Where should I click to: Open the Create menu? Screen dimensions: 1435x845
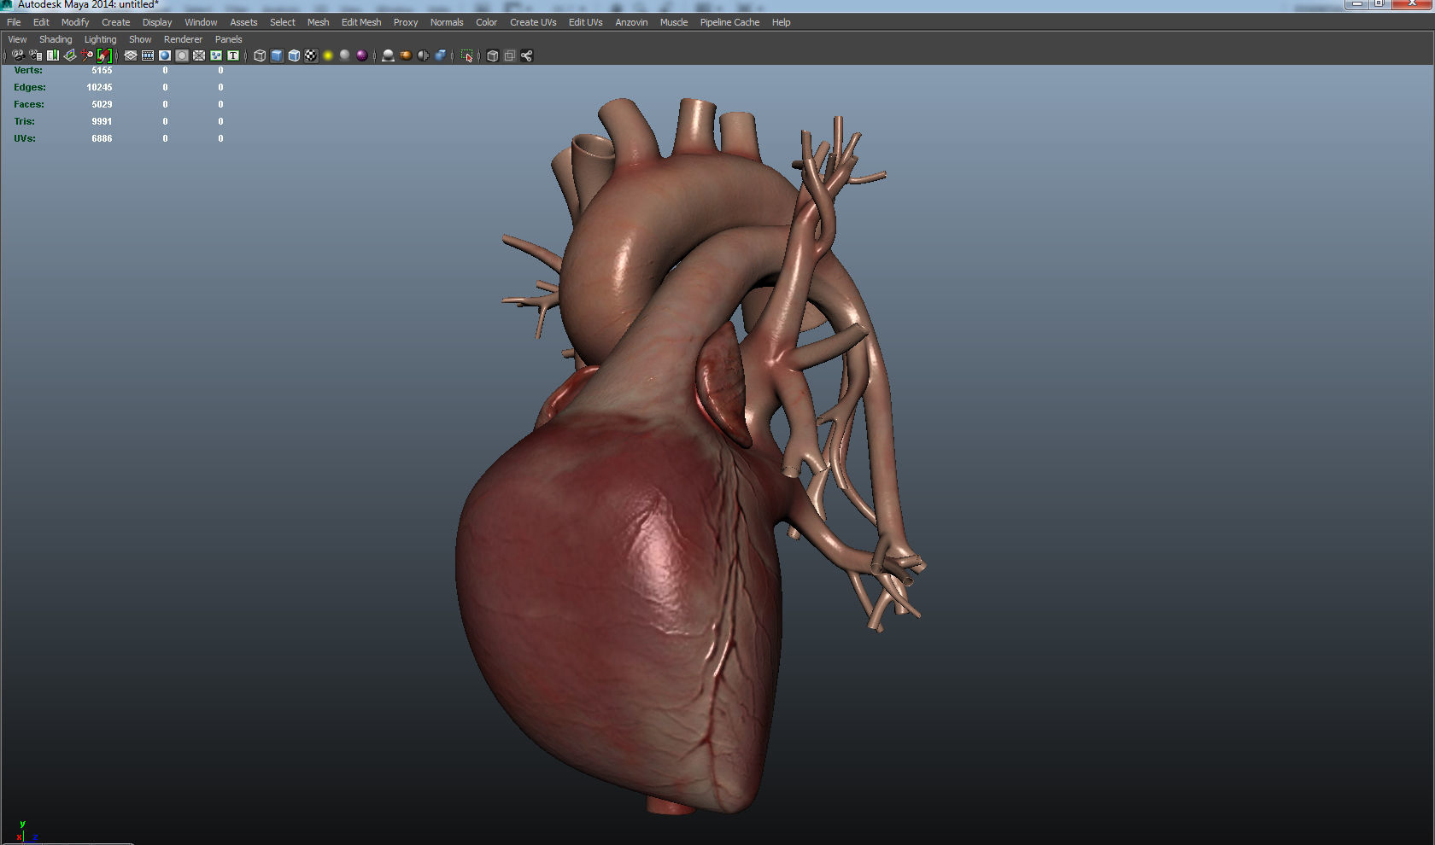click(x=116, y=22)
